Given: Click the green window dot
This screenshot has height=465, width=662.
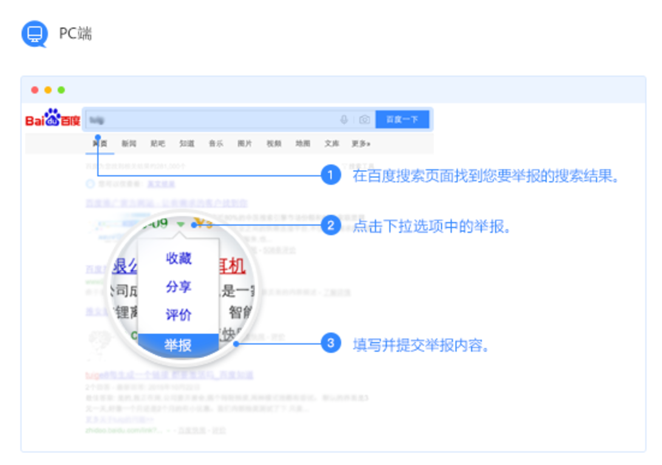Looking at the screenshot, I should point(61,90).
